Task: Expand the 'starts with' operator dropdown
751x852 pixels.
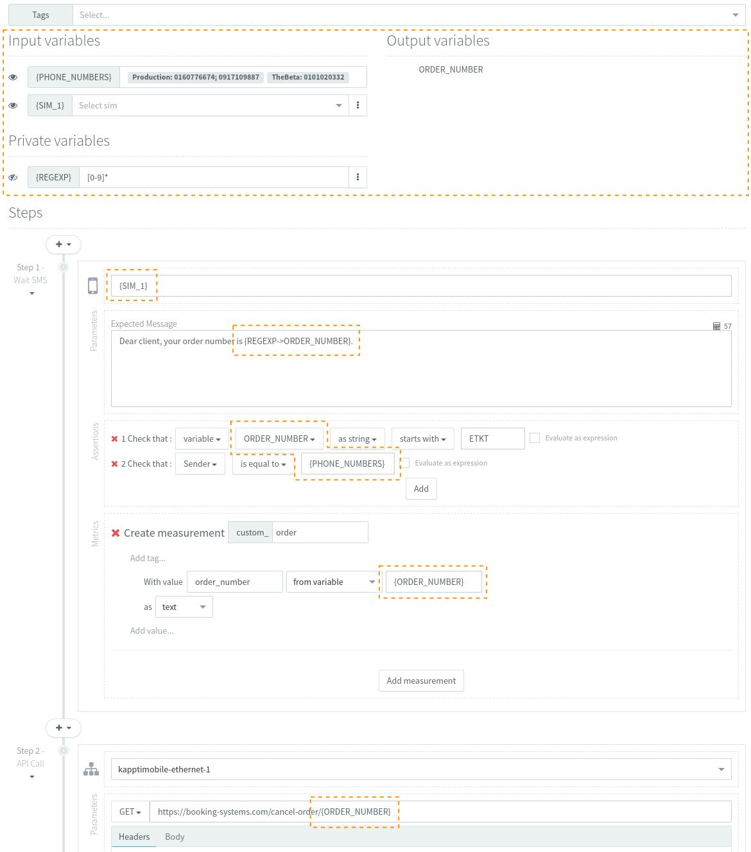Action: pos(422,439)
